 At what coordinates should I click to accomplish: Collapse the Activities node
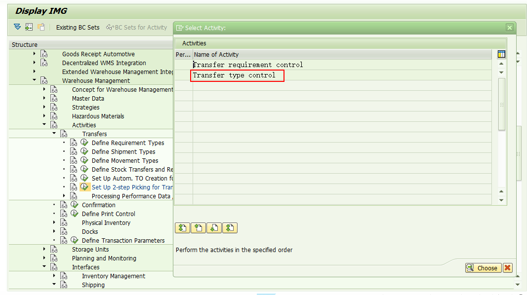(44, 124)
